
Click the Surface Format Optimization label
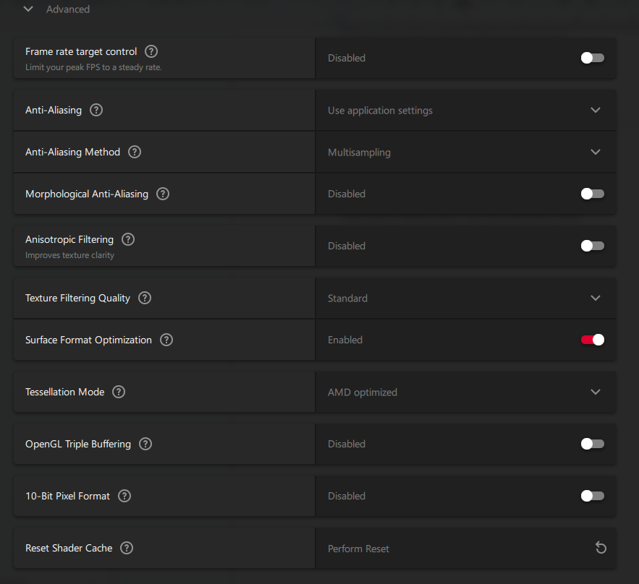[88, 340]
